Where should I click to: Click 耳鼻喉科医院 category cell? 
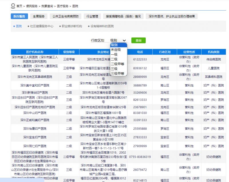pos(214,77)
